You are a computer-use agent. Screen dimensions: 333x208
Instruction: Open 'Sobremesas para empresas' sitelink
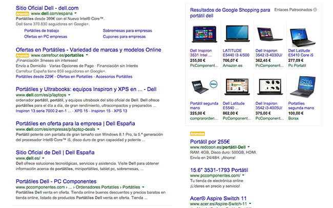tap(128, 31)
